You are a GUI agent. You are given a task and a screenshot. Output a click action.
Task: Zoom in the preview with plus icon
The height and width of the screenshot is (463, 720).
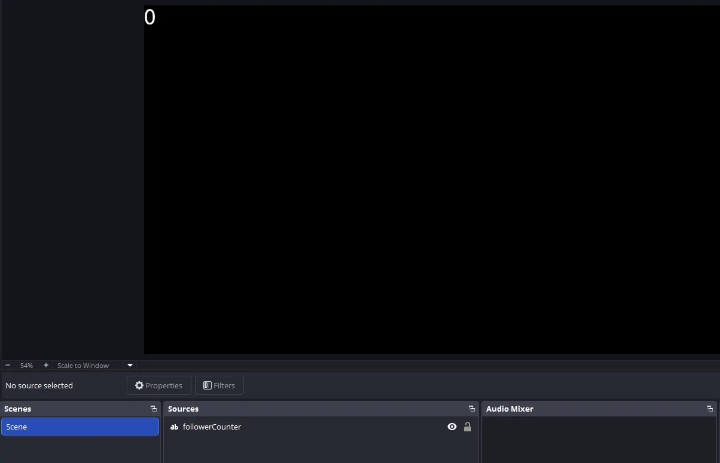[46, 365]
